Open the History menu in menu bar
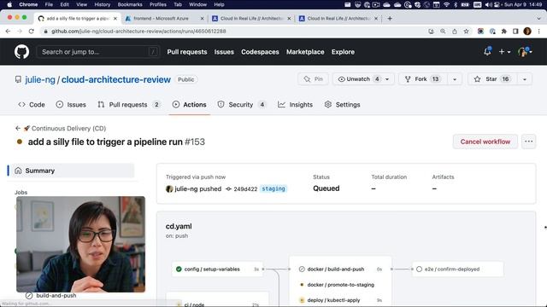This screenshot has width=547, height=307. coord(103,4)
